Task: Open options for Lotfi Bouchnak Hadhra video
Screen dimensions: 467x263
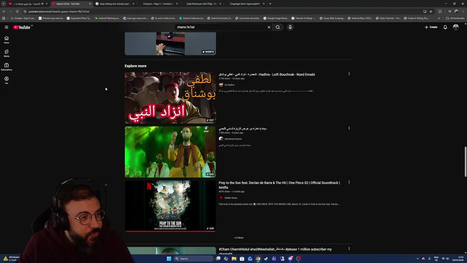Action: (x=349, y=74)
